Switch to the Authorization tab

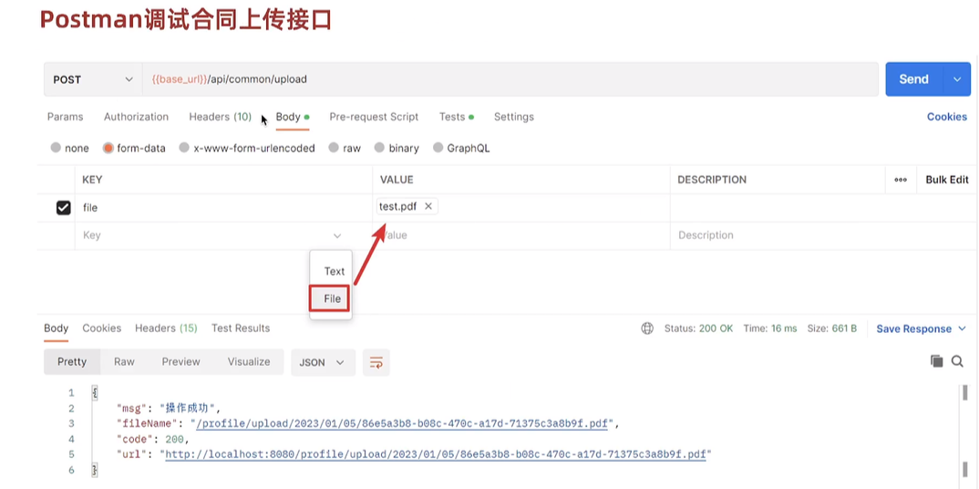(x=136, y=117)
